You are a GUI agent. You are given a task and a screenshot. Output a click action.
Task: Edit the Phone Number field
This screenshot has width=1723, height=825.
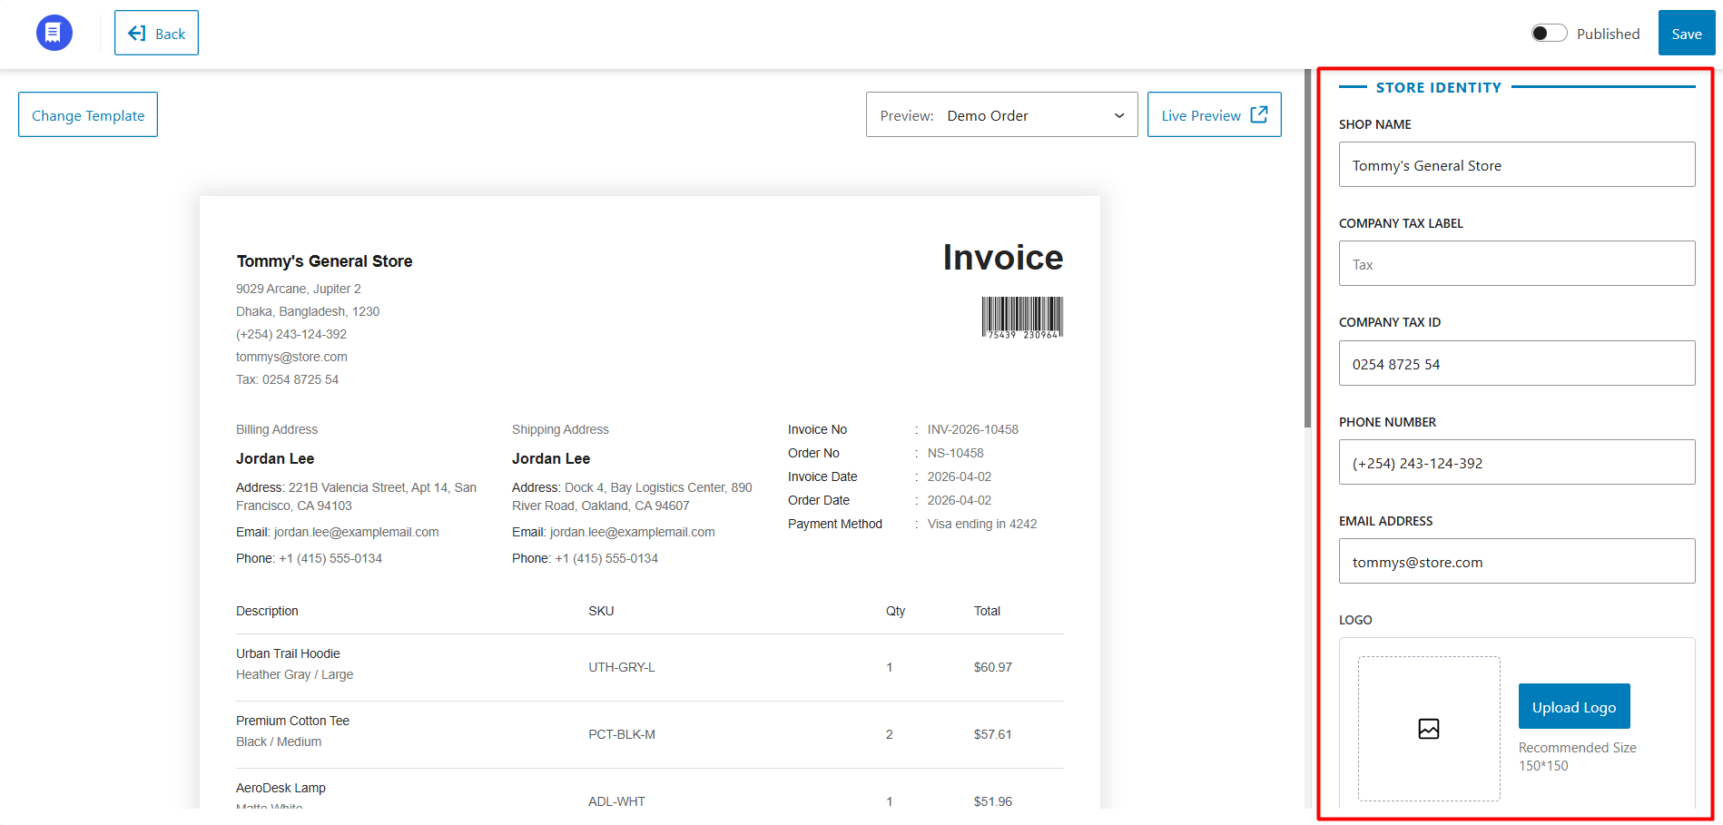(1517, 463)
